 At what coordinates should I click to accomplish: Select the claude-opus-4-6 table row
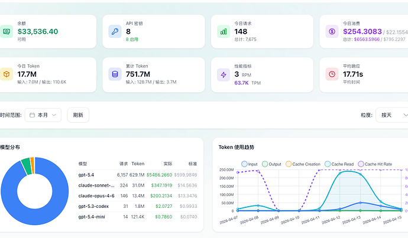pos(138,195)
